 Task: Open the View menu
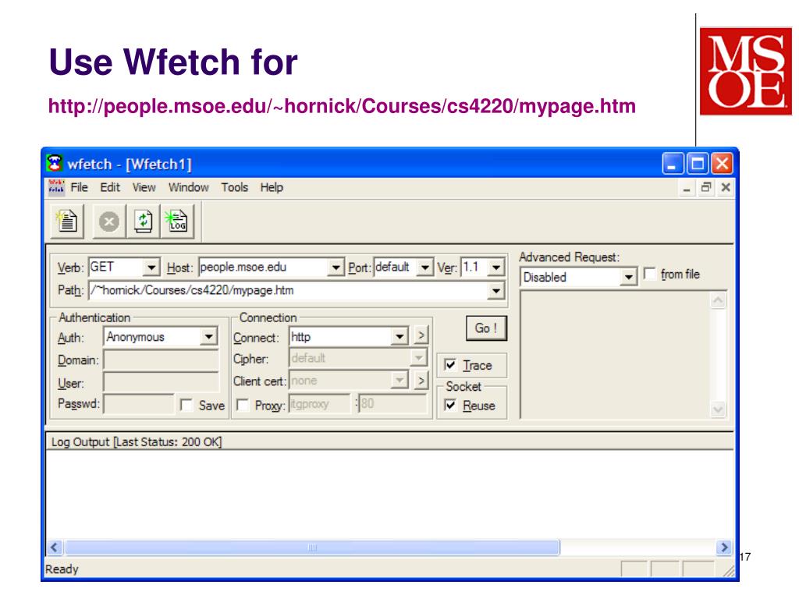[x=144, y=187]
